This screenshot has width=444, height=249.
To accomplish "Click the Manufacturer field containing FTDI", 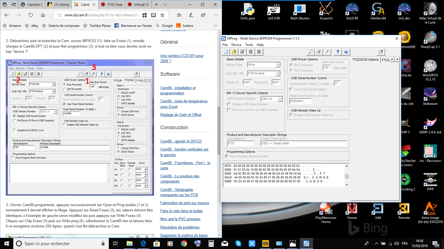I will [241, 143].
